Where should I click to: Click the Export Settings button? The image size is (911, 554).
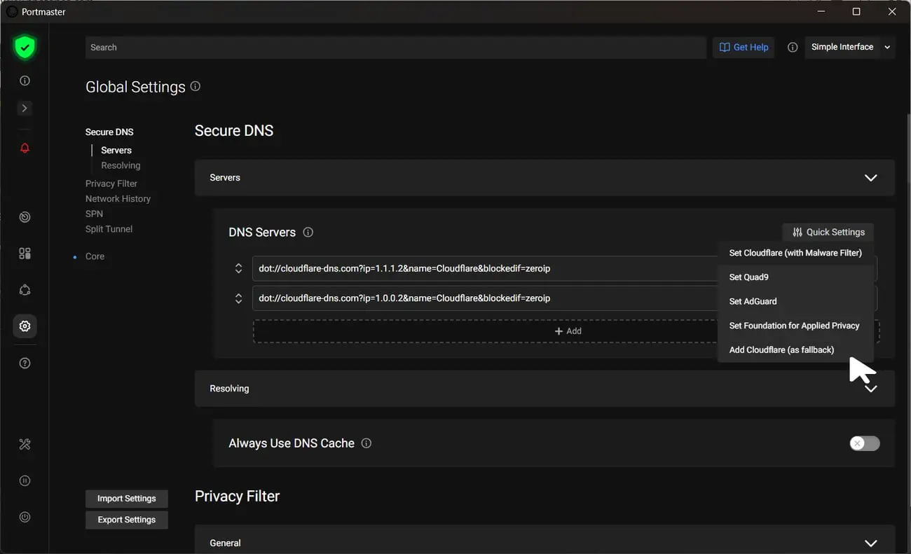pos(127,520)
